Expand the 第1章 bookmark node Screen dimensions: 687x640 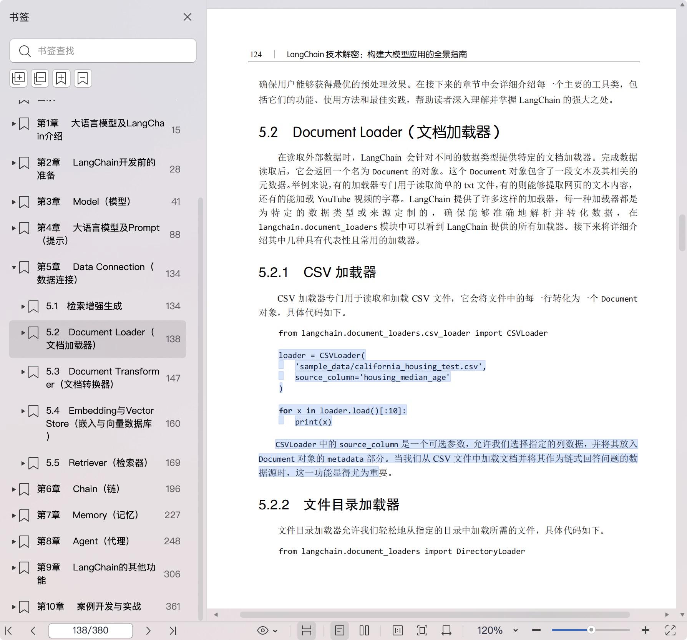[x=14, y=124]
